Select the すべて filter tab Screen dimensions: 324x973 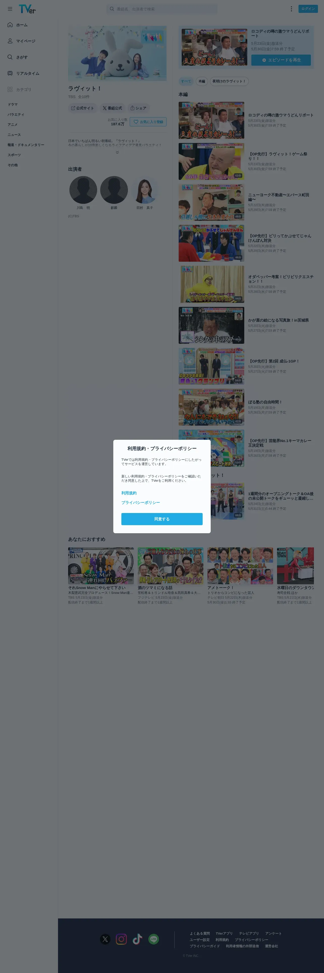(185, 81)
